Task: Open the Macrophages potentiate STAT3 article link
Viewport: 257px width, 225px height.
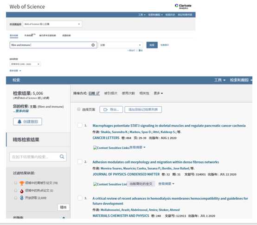Action: pos(169,126)
